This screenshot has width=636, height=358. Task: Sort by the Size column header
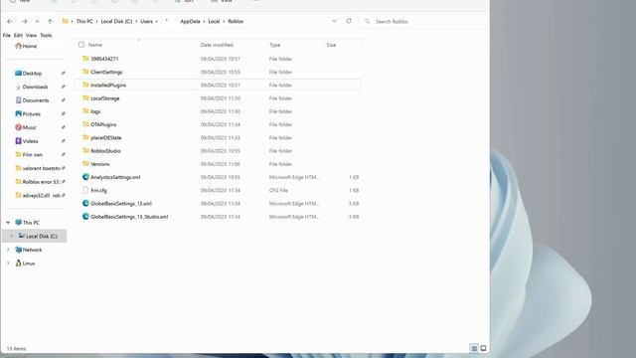pos(331,45)
